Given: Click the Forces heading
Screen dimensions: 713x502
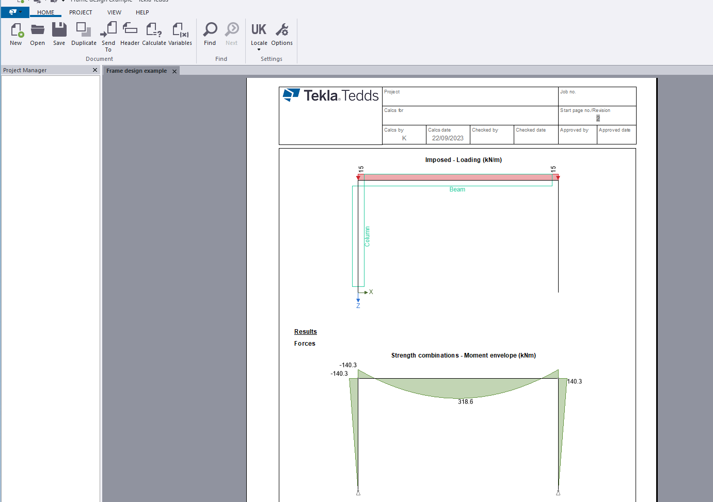Looking at the screenshot, I should [x=305, y=344].
